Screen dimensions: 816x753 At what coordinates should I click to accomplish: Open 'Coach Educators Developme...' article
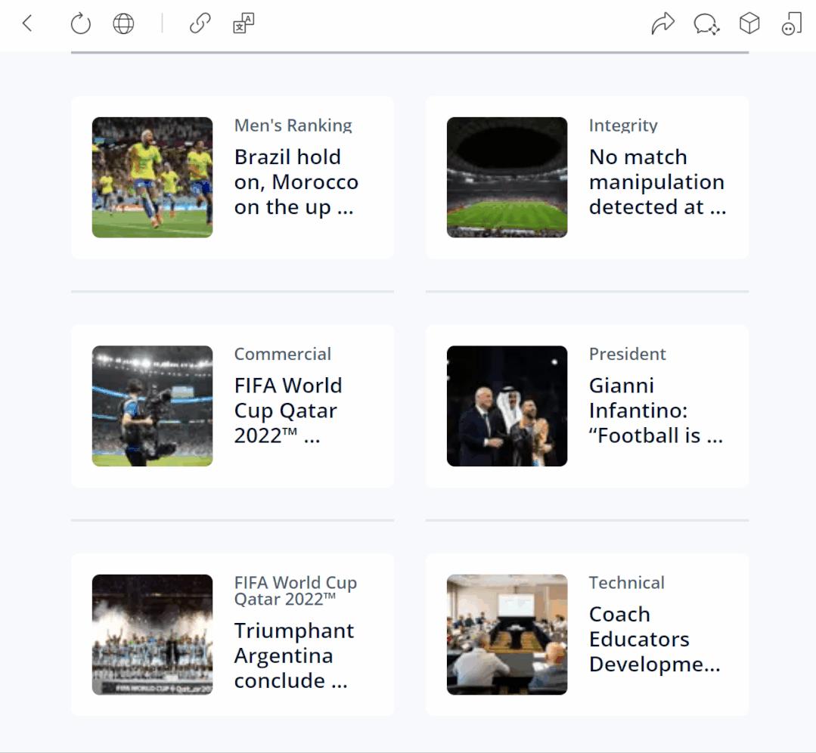[x=655, y=639]
